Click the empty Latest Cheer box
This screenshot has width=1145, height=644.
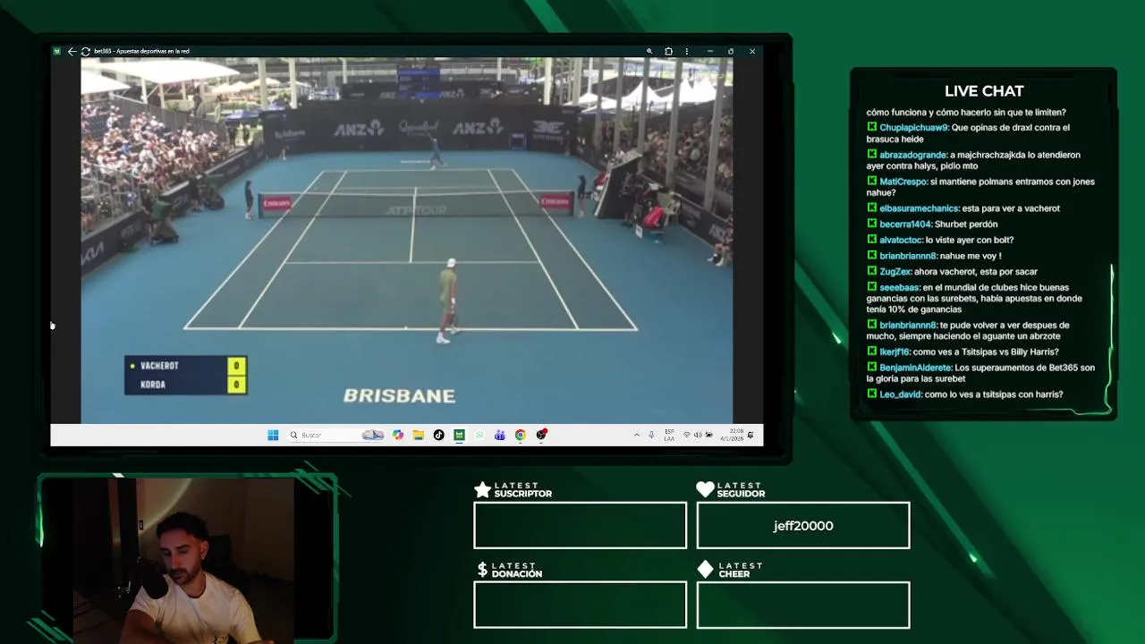803,605
